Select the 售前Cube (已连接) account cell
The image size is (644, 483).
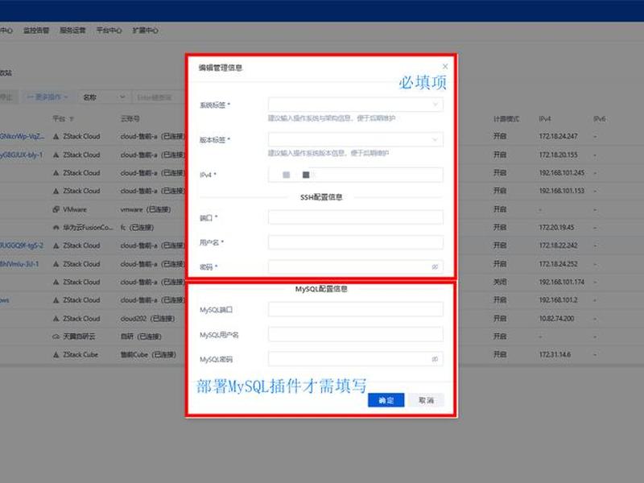148,354
